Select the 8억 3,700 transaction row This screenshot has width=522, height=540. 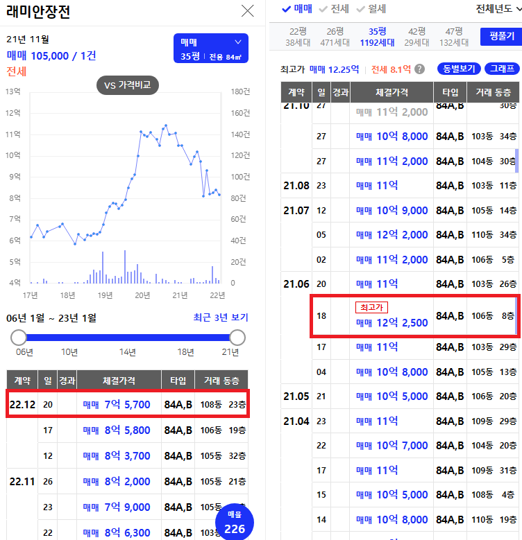128,455
